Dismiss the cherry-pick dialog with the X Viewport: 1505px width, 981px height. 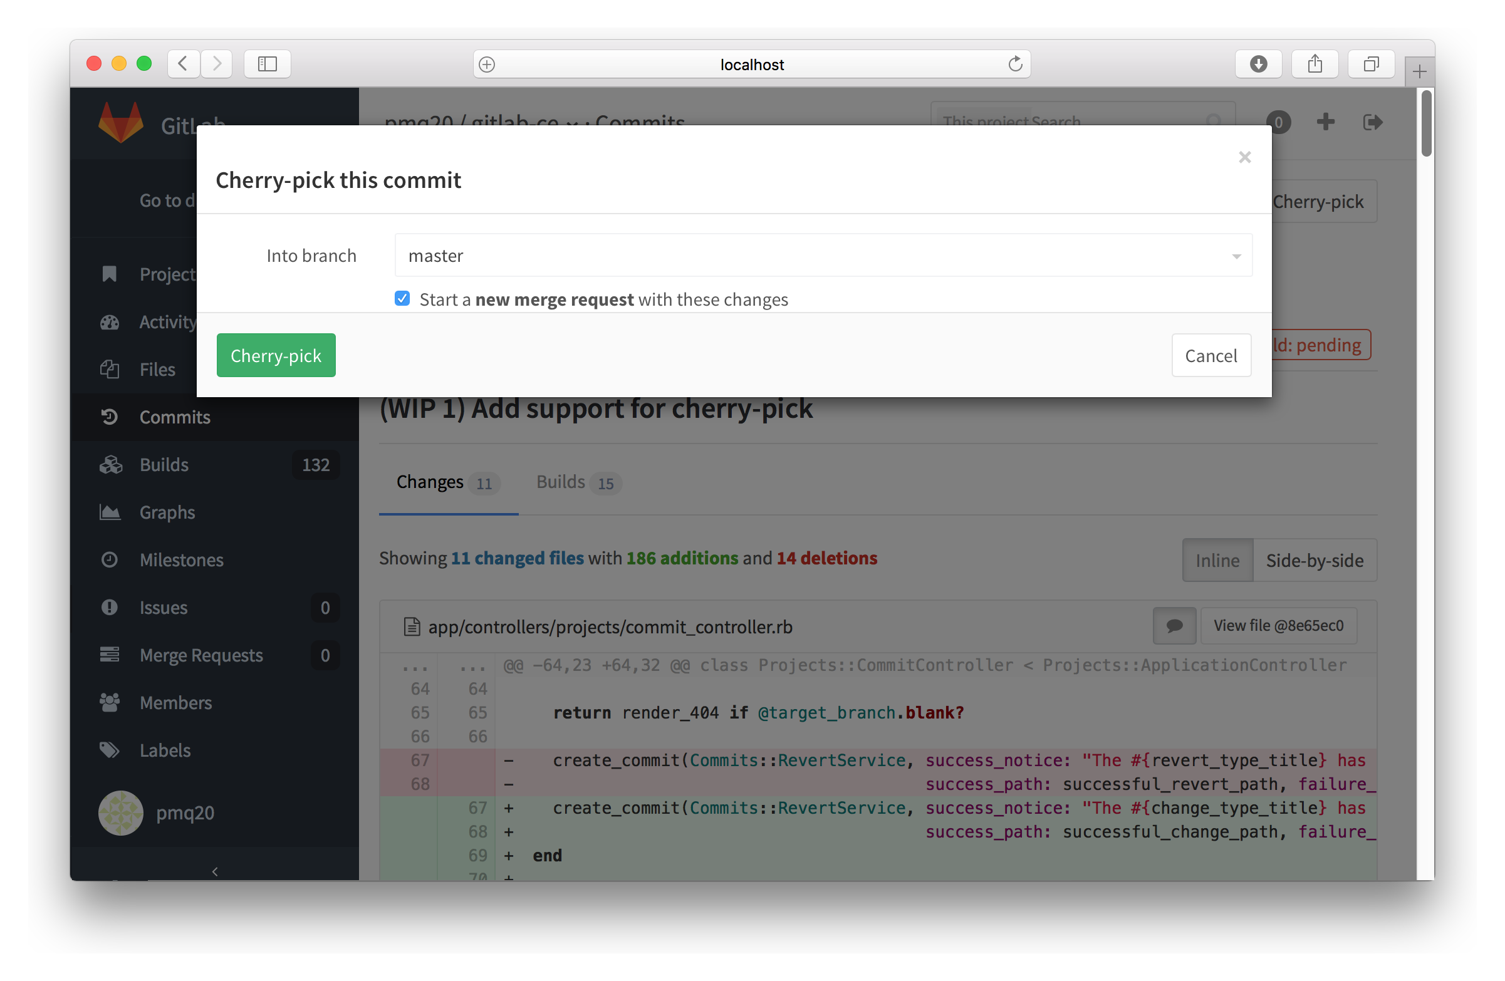(1244, 157)
